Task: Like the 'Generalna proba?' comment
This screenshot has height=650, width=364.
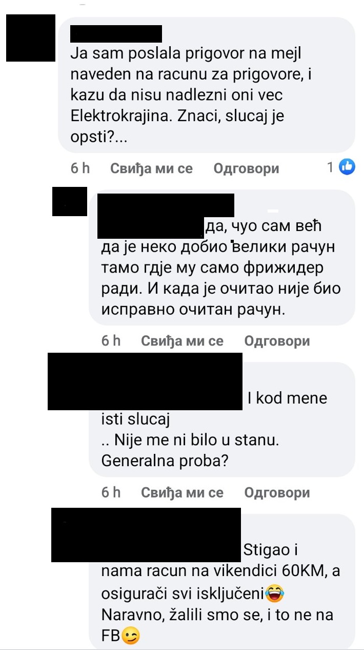Action: pyautogui.click(x=183, y=492)
